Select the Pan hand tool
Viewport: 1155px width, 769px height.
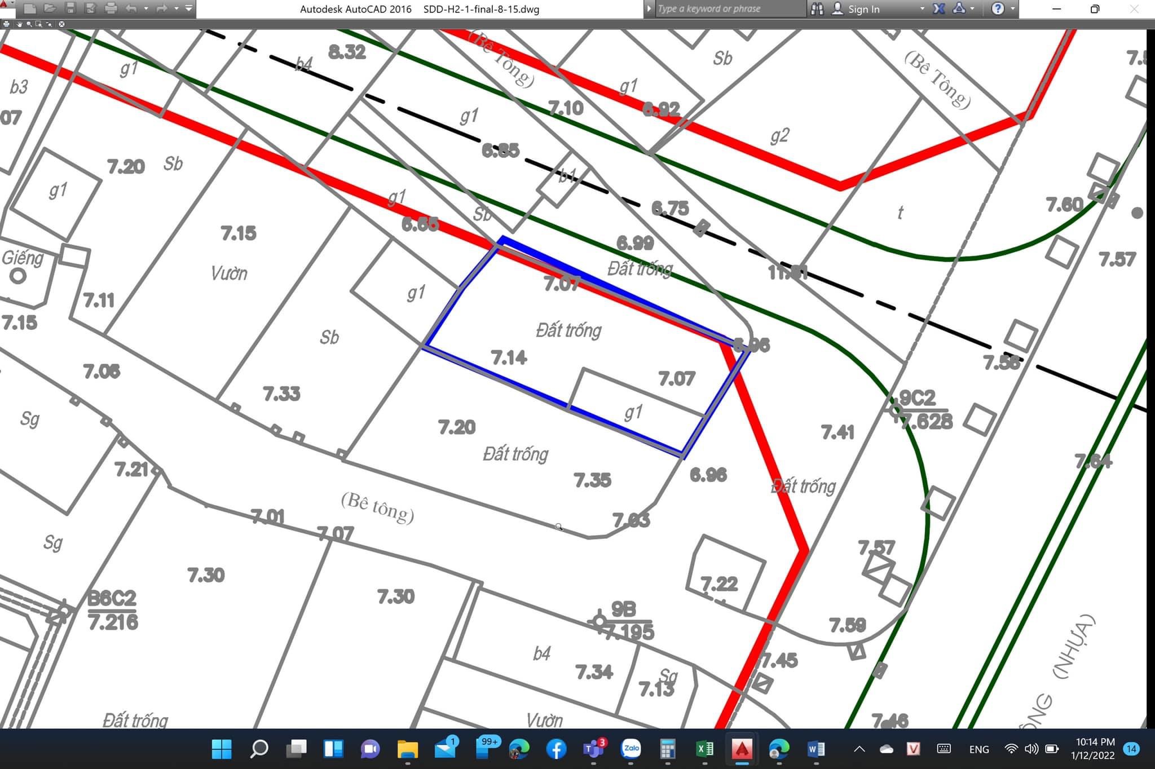[x=20, y=24]
